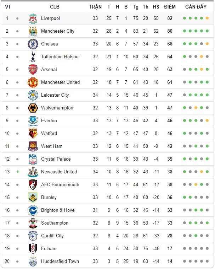Click Everton's points value 46

click(170, 120)
